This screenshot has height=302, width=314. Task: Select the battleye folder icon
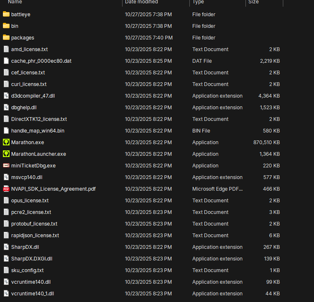click(6, 14)
